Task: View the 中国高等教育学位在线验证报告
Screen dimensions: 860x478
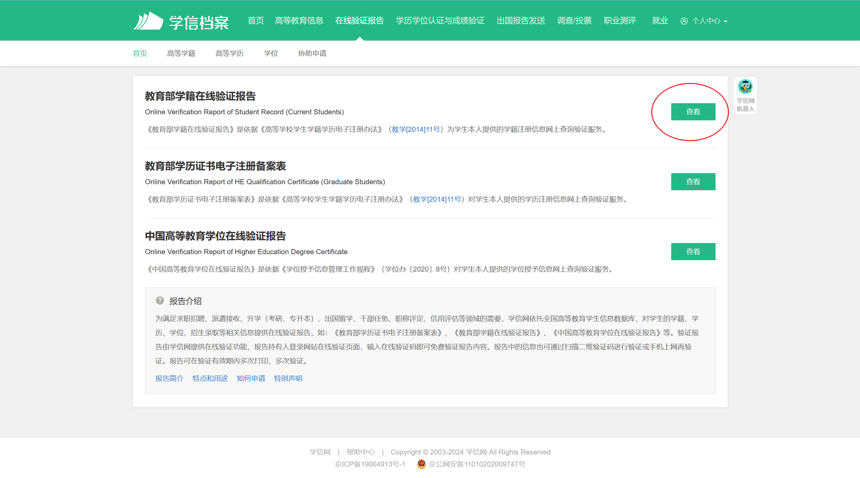Action: 693,251
